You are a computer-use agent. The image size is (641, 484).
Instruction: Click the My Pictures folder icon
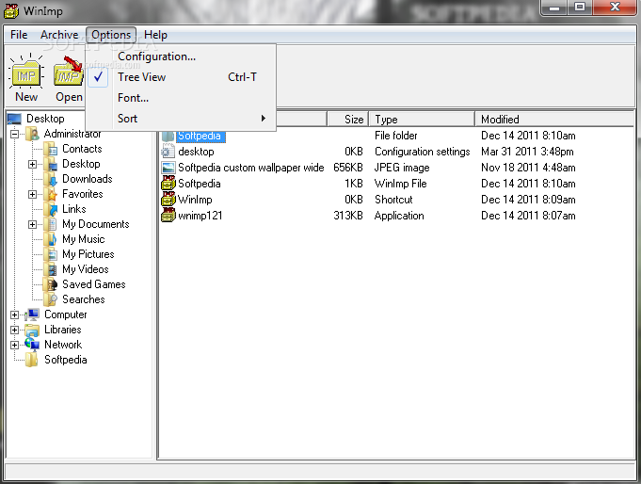51,254
